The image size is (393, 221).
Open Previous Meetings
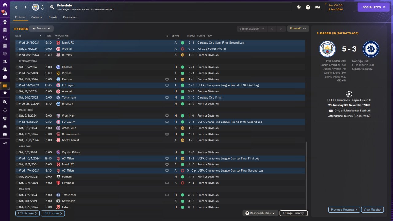click(x=344, y=210)
